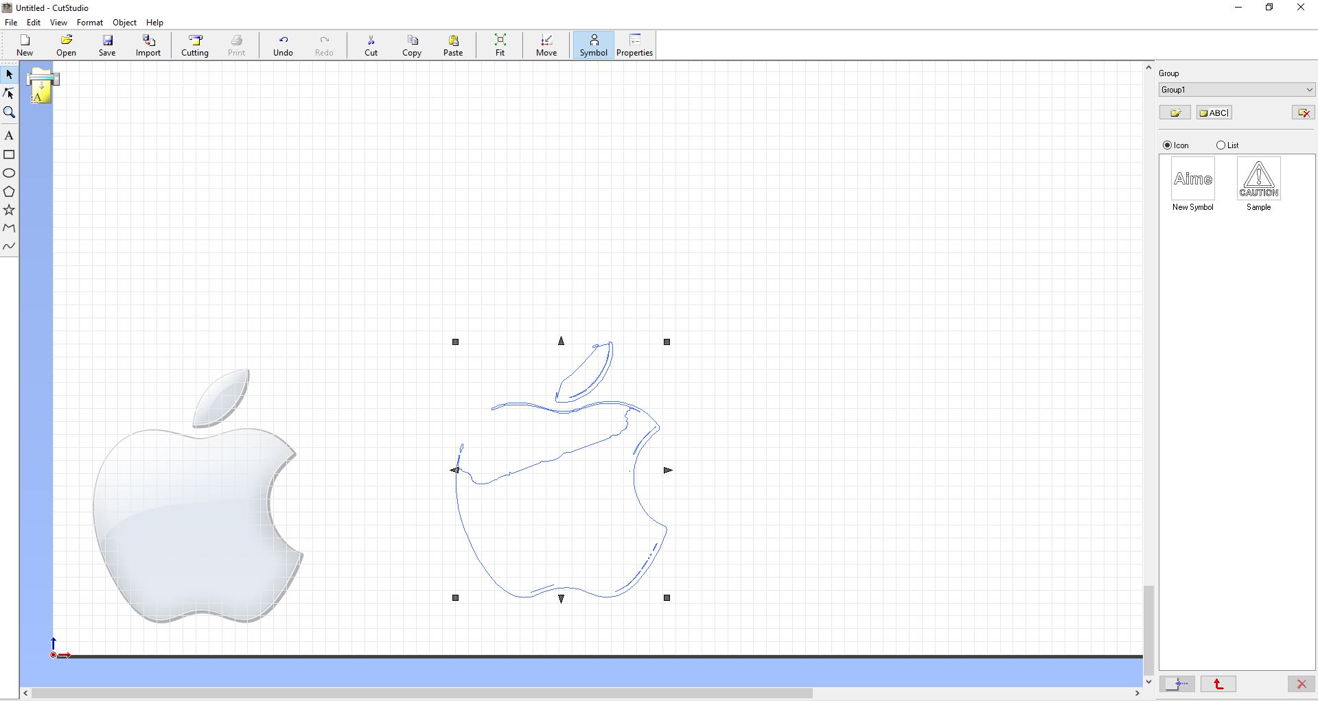Image resolution: width=1318 pixels, height=701 pixels.
Task: Select the glossy Apple logo image
Action: (198, 496)
